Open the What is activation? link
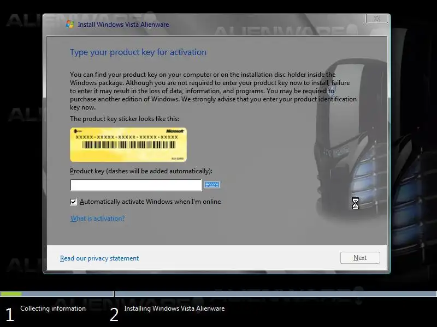The height and width of the screenshot is (327, 437). (x=98, y=219)
